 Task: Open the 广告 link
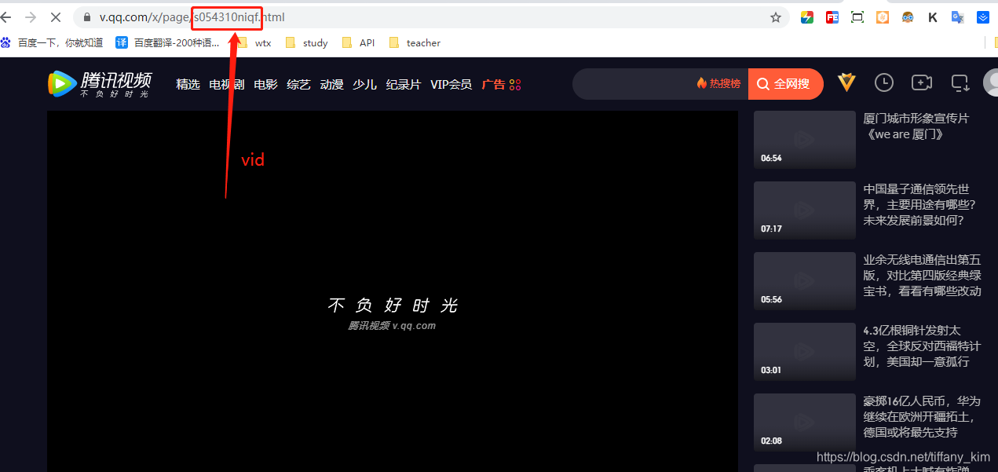click(493, 84)
